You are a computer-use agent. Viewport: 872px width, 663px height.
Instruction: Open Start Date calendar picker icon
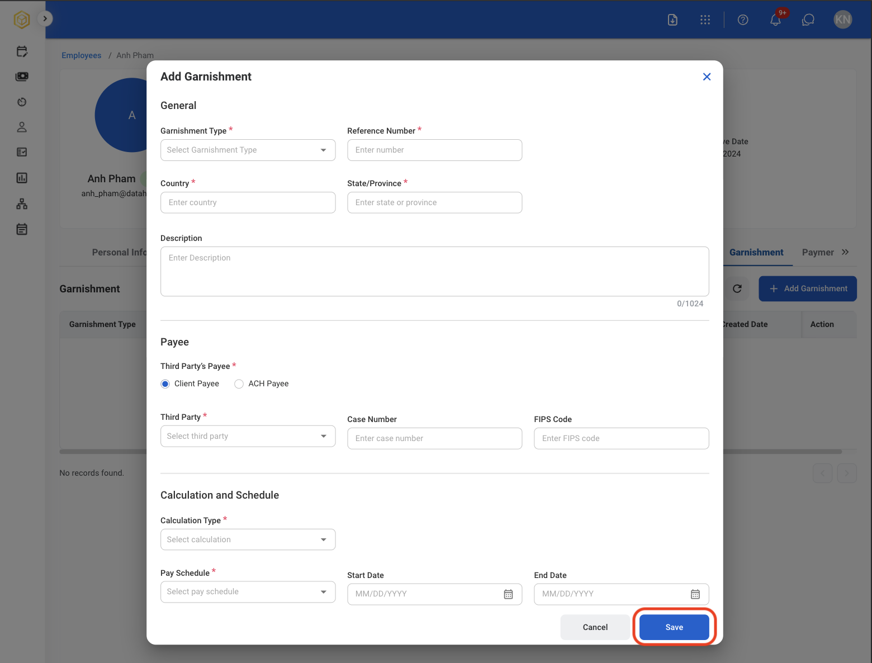[x=508, y=594]
